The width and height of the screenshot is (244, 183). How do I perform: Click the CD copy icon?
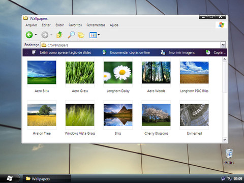[208, 52]
